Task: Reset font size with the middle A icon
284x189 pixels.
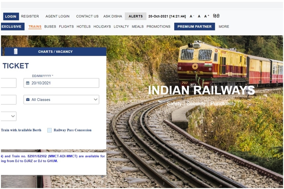Action: [199, 16]
